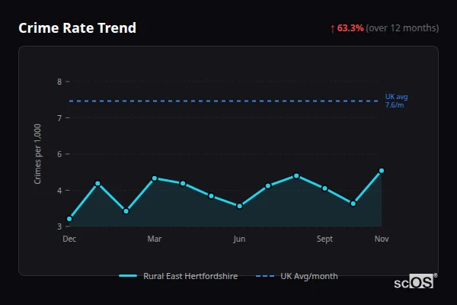457x305 pixels.
Task: Select the Jun data point on line
Action: [240, 207]
